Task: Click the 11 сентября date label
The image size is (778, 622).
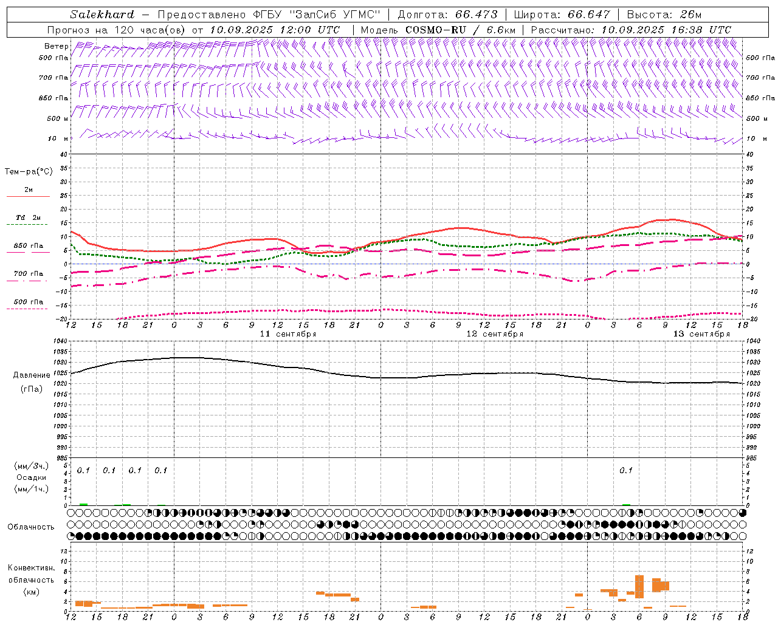Action: pyautogui.click(x=288, y=334)
